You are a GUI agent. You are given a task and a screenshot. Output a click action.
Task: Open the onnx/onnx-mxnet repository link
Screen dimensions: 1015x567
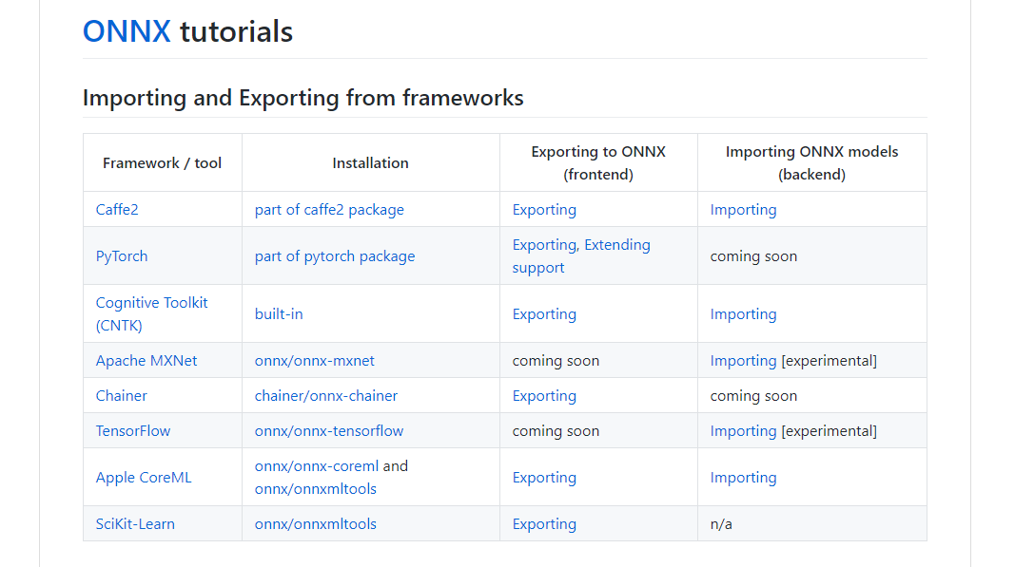tap(315, 361)
